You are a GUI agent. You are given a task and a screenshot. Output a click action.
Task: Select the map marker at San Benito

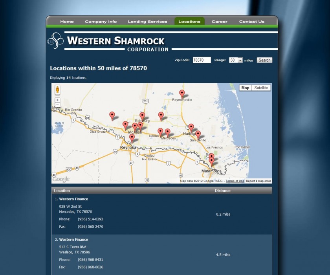(x=198, y=135)
